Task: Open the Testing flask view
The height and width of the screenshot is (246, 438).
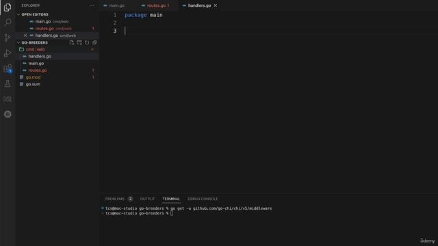Action: coord(8,83)
